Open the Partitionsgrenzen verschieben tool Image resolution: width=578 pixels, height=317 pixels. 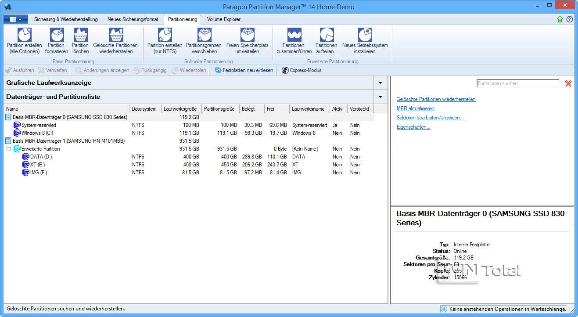click(203, 40)
